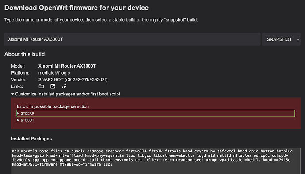Click inside the Installed Packages text area

[156, 161]
